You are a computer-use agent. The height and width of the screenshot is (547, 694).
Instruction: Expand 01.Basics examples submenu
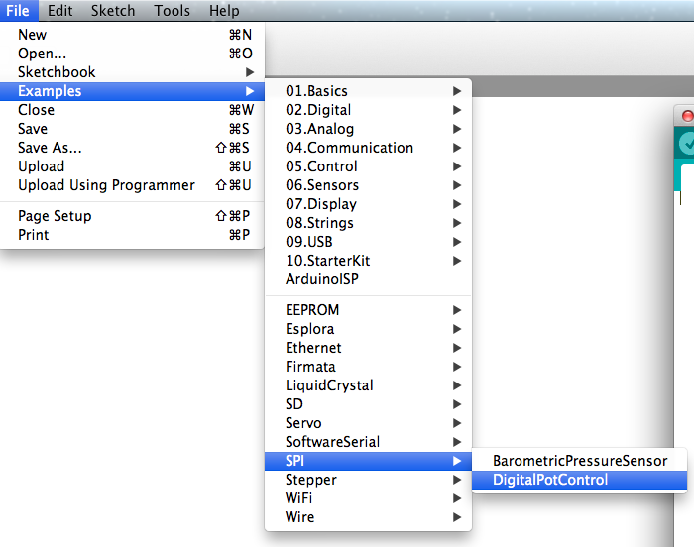[x=368, y=91]
